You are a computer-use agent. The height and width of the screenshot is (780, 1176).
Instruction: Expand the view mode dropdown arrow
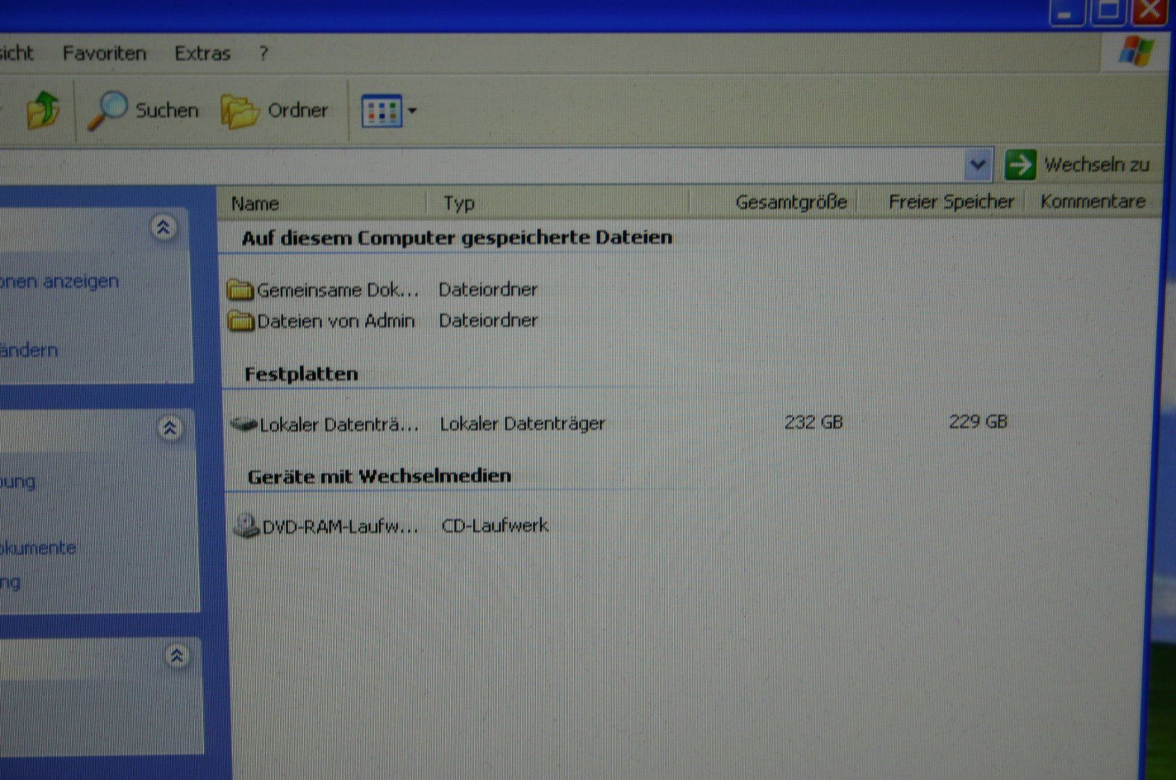pos(412,111)
